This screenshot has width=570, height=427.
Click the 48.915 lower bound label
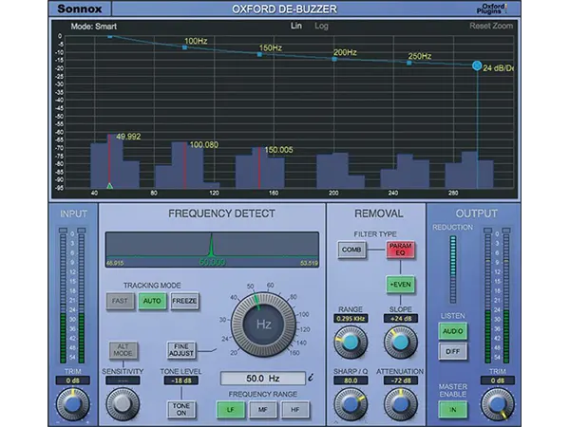115,263
